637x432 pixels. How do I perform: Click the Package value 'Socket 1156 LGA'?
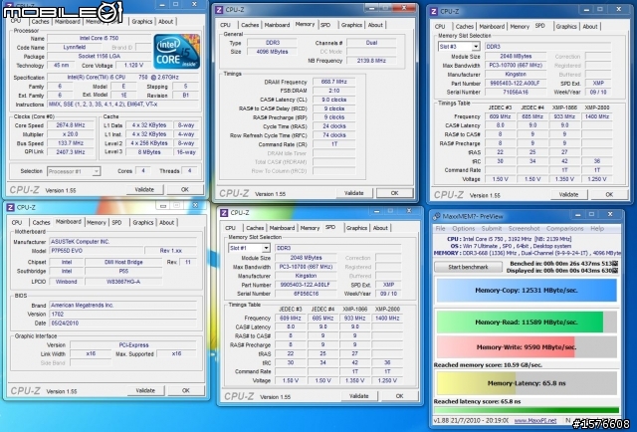(x=100, y=56)
